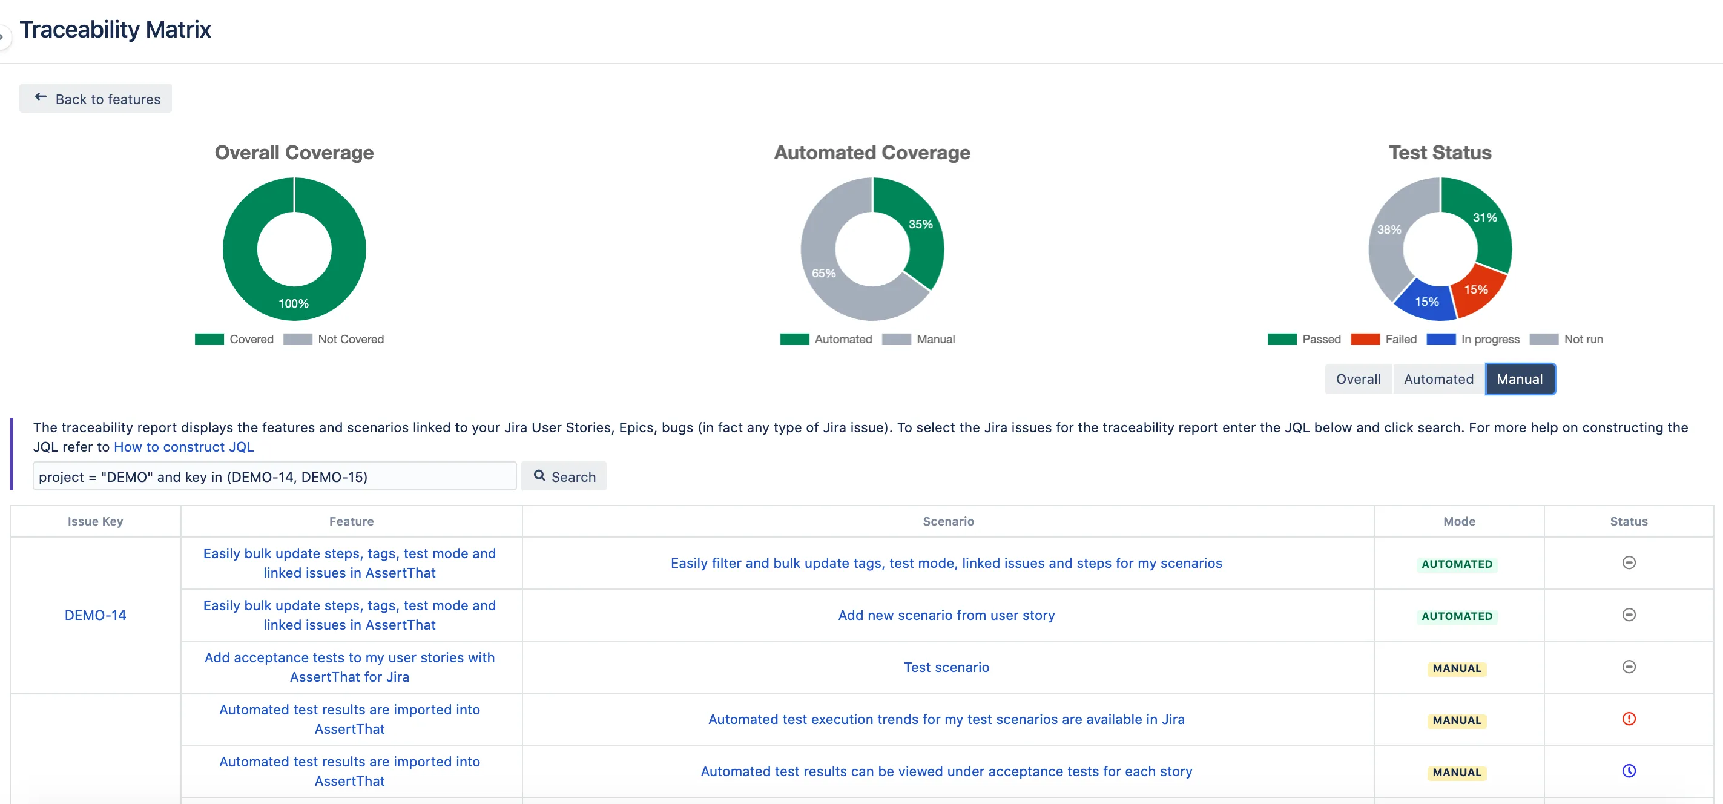Select the Manual tab under Test Status
The image size is (1723, 804).
[x=1520, y=379]
